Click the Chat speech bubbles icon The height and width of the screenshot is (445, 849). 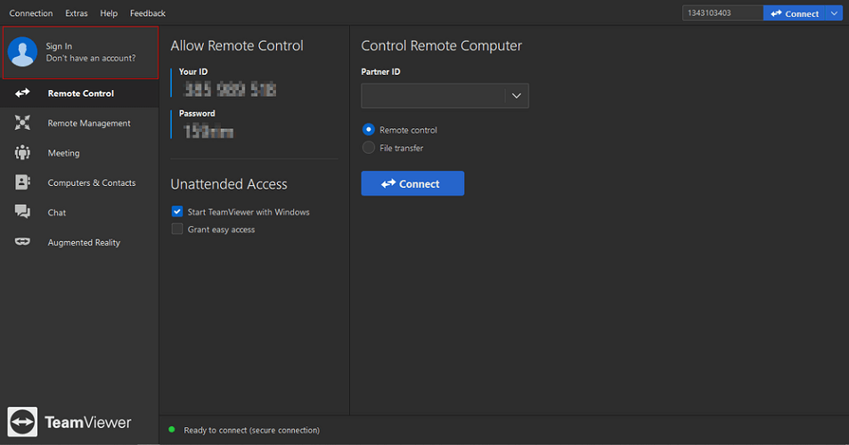pos(22,212)
